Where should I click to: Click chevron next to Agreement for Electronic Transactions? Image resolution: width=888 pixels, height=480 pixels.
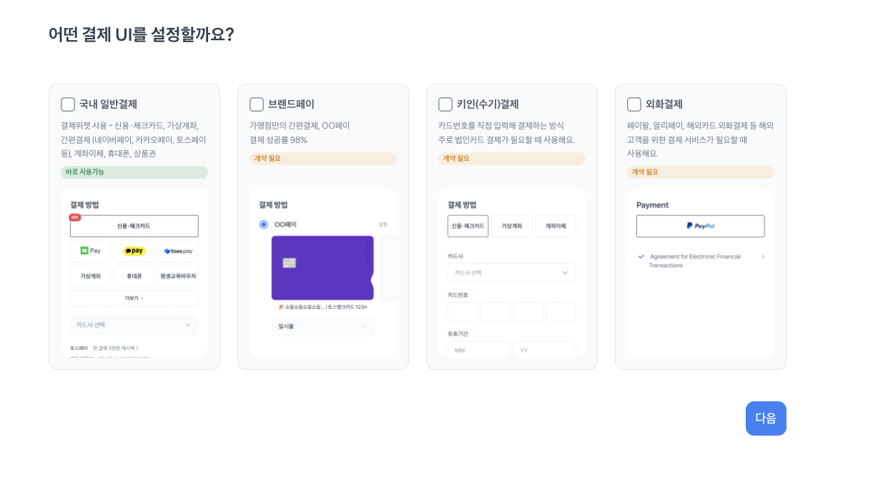(763, 256)
